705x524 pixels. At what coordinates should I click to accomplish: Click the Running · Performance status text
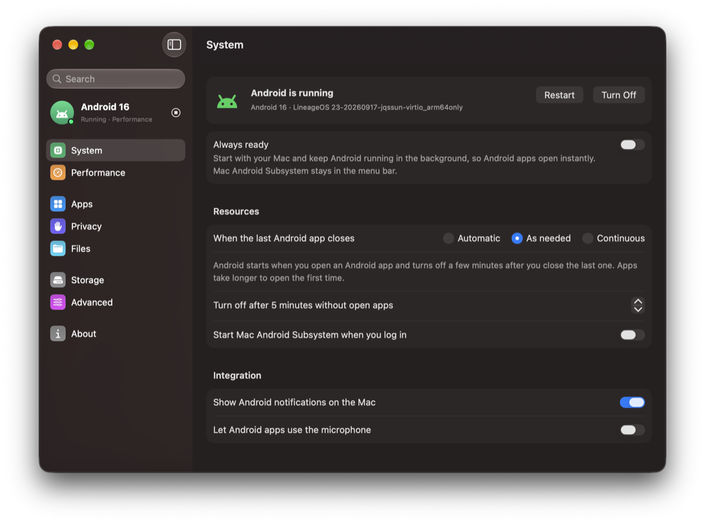(116, 119)
